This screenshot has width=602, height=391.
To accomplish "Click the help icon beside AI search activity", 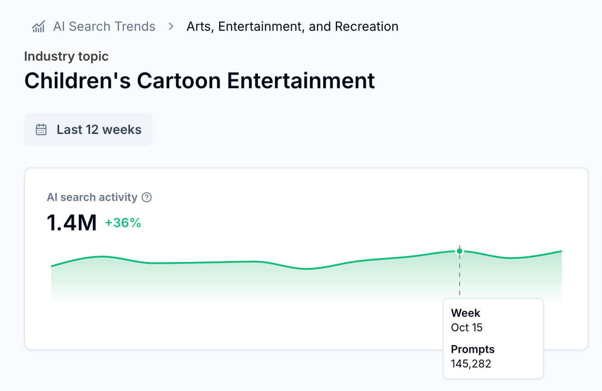I will click(x=147, y=197).
